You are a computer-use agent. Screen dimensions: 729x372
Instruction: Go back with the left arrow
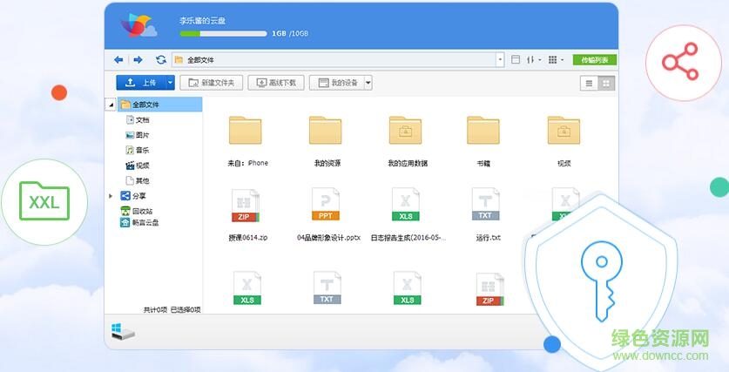pyautogui.click(x=118, y=59)
